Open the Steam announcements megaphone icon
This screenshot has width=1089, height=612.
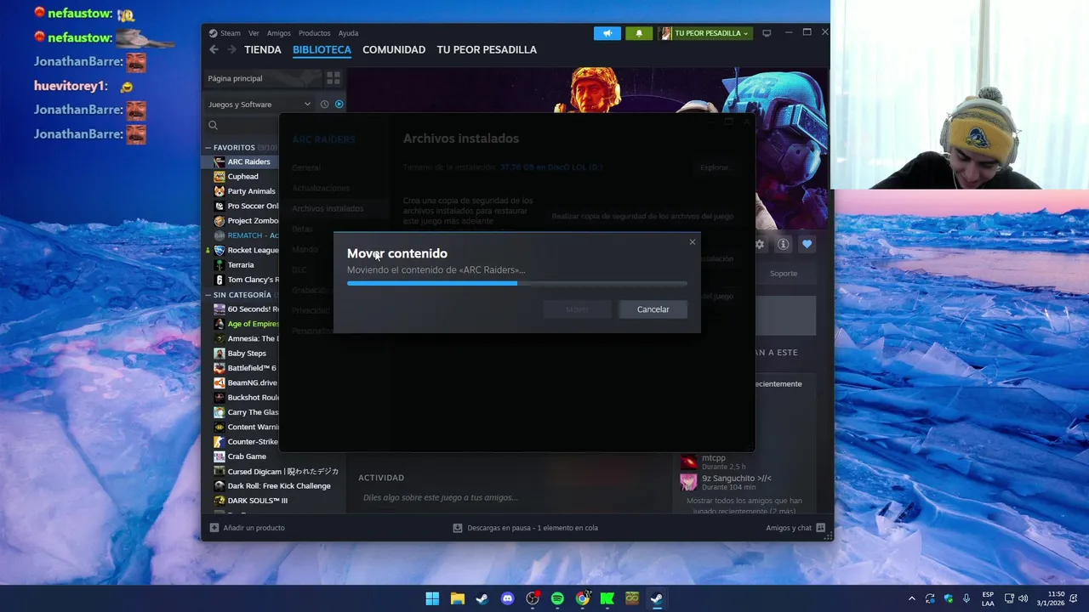(x=607, y=33)
